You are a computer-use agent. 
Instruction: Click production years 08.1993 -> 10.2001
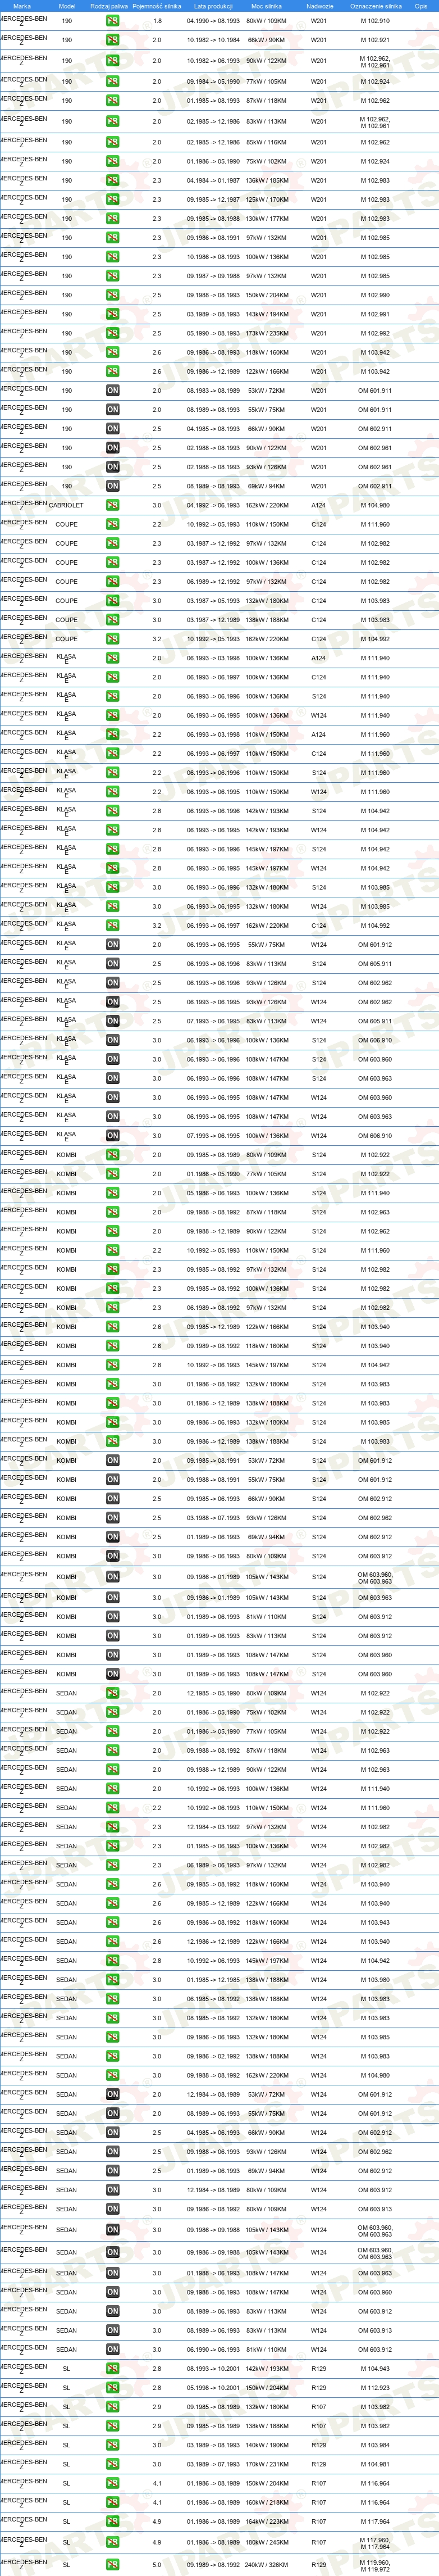coord(213,2369)
